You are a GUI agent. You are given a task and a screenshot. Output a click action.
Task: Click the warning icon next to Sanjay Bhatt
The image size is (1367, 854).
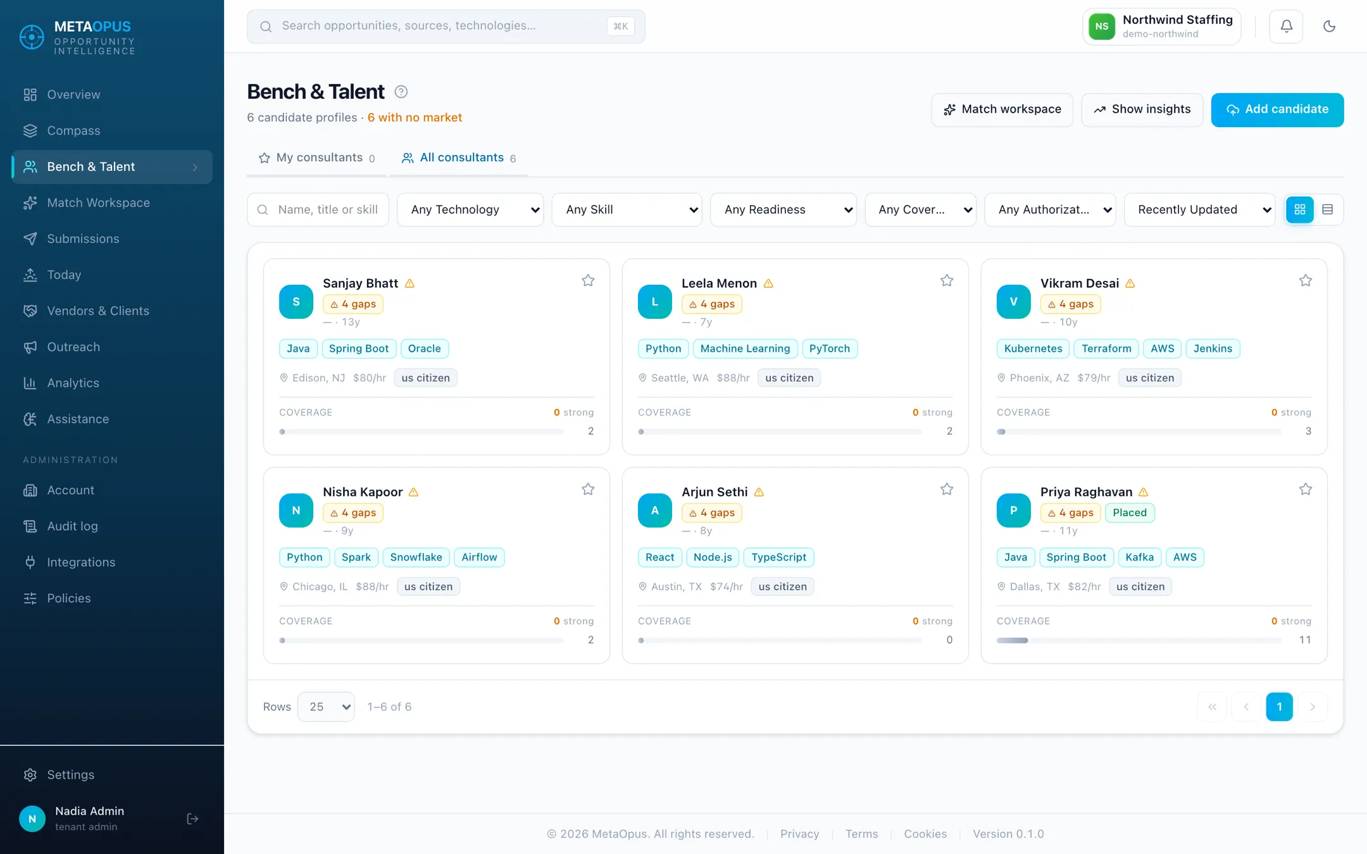pyautogui.click(x=410, y=283)
